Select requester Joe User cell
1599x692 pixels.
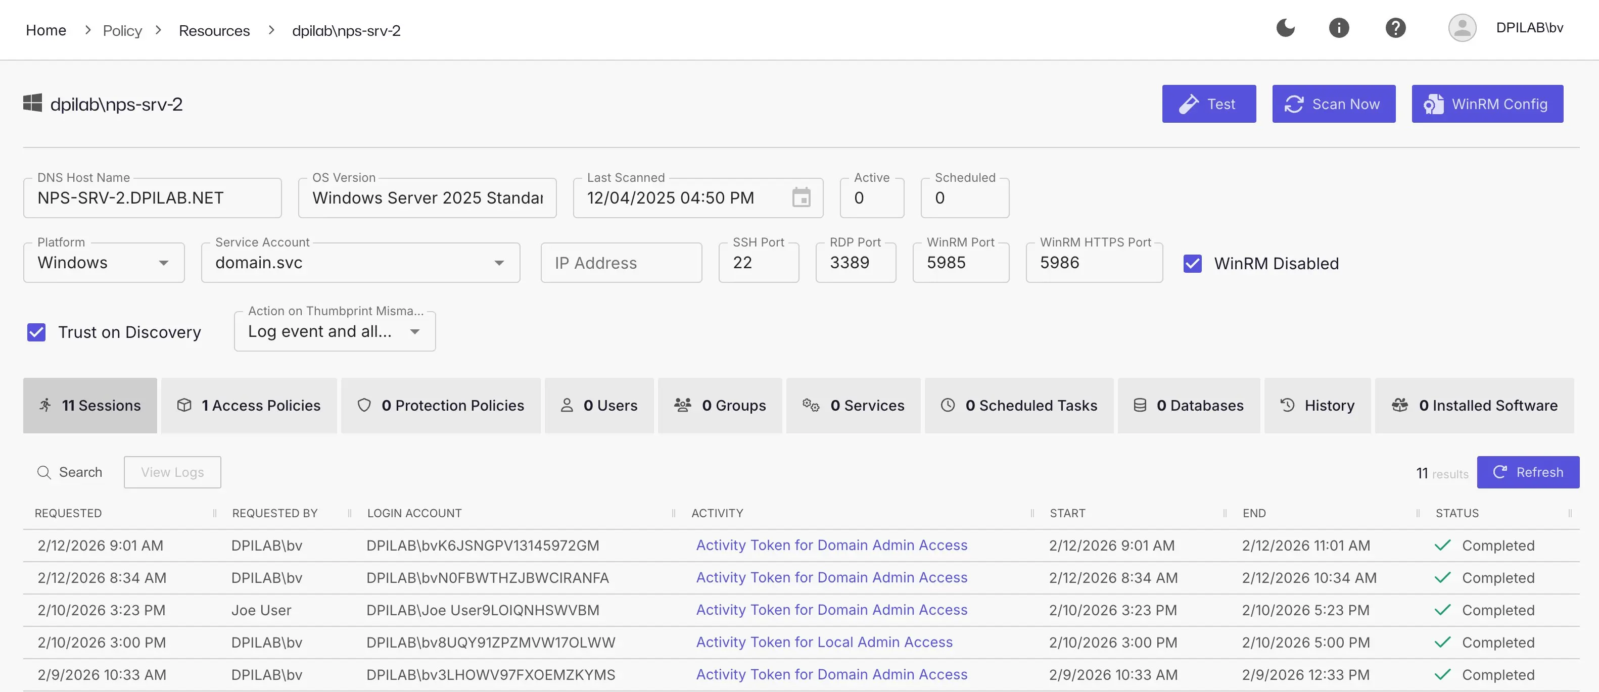(x=261, y=610)
